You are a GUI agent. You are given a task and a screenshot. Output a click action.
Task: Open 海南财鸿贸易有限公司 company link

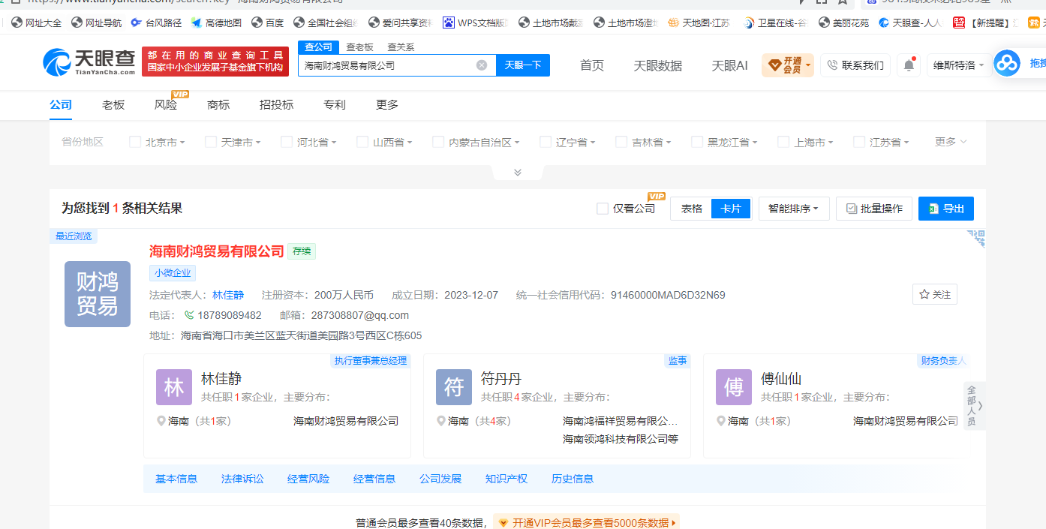pos(217,251)
